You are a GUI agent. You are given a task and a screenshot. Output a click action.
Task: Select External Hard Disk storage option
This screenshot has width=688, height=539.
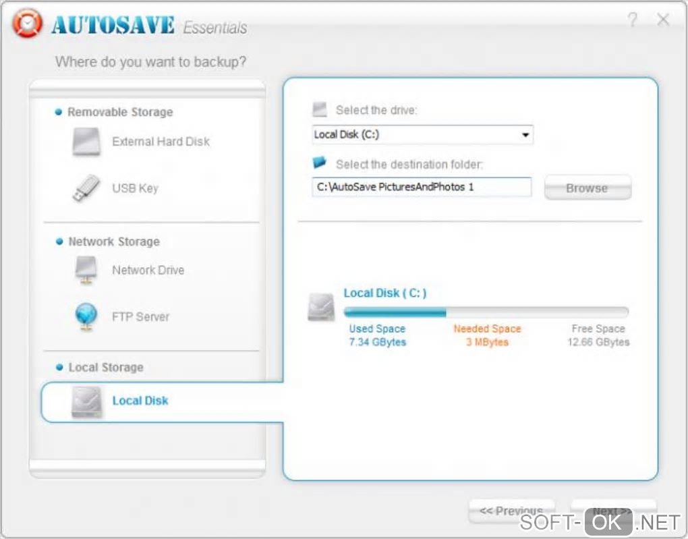[141, 142]
